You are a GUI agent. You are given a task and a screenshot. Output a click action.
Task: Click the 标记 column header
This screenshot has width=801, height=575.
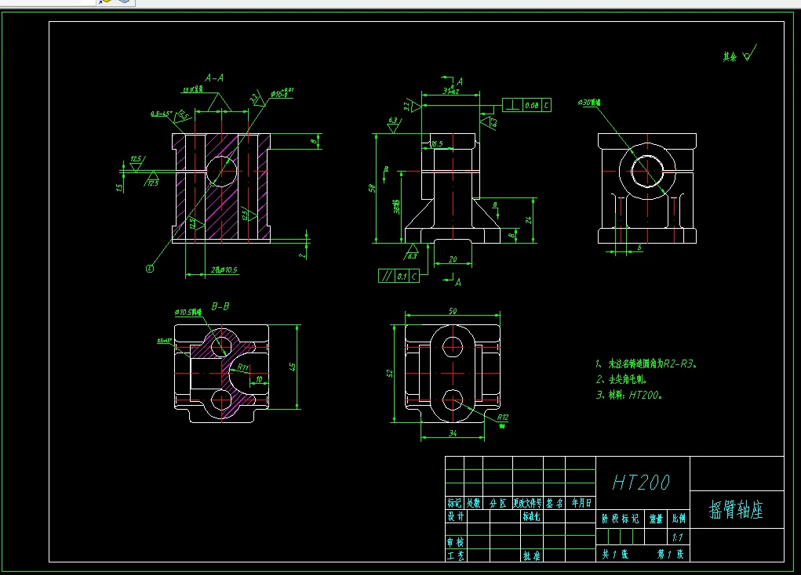[x=454, y=503]
